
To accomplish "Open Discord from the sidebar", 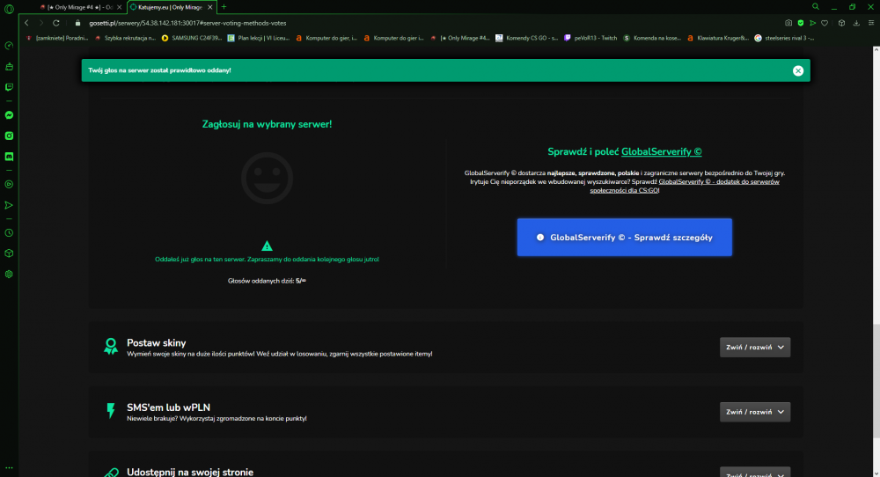I will (9, 157).
